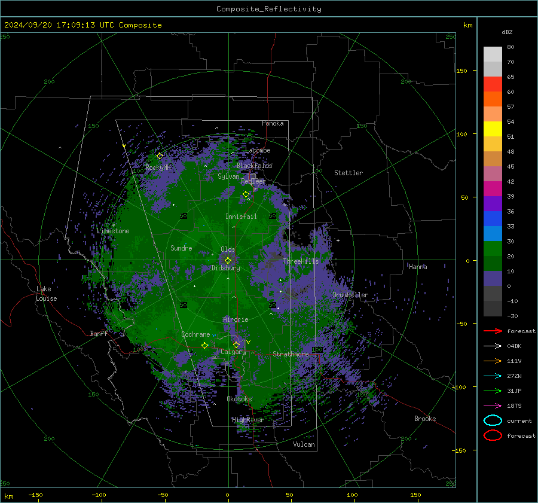Click the Sylvan label

[x=228, y=176]
